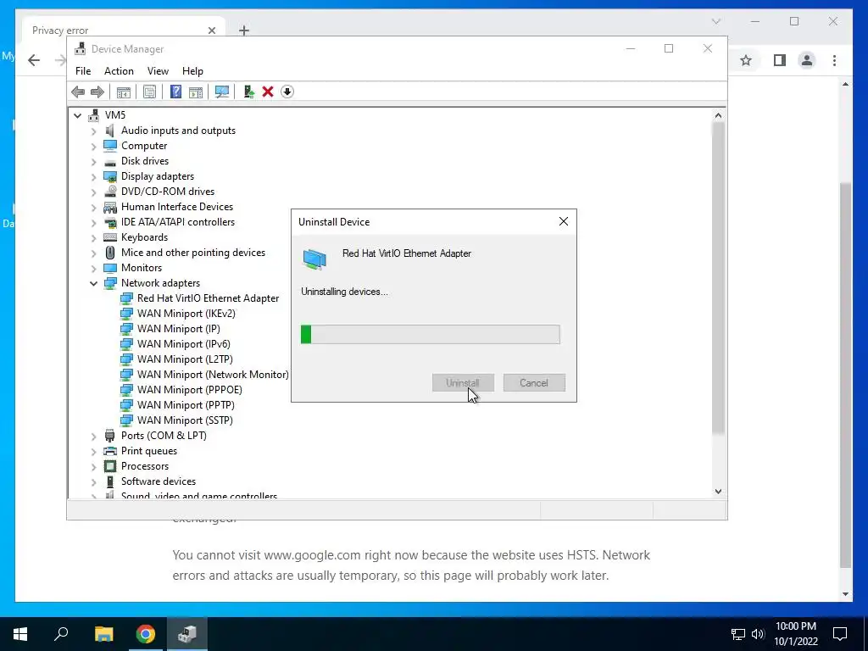Open the View menu

158,71
